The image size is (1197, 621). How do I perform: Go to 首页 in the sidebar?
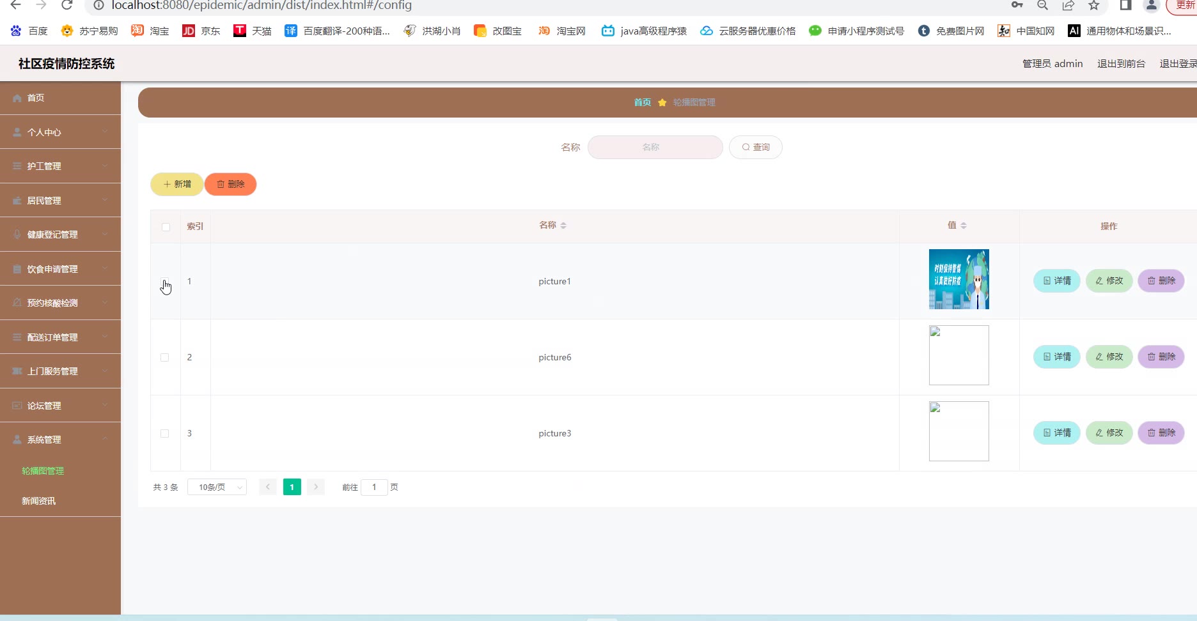point(60,98)
